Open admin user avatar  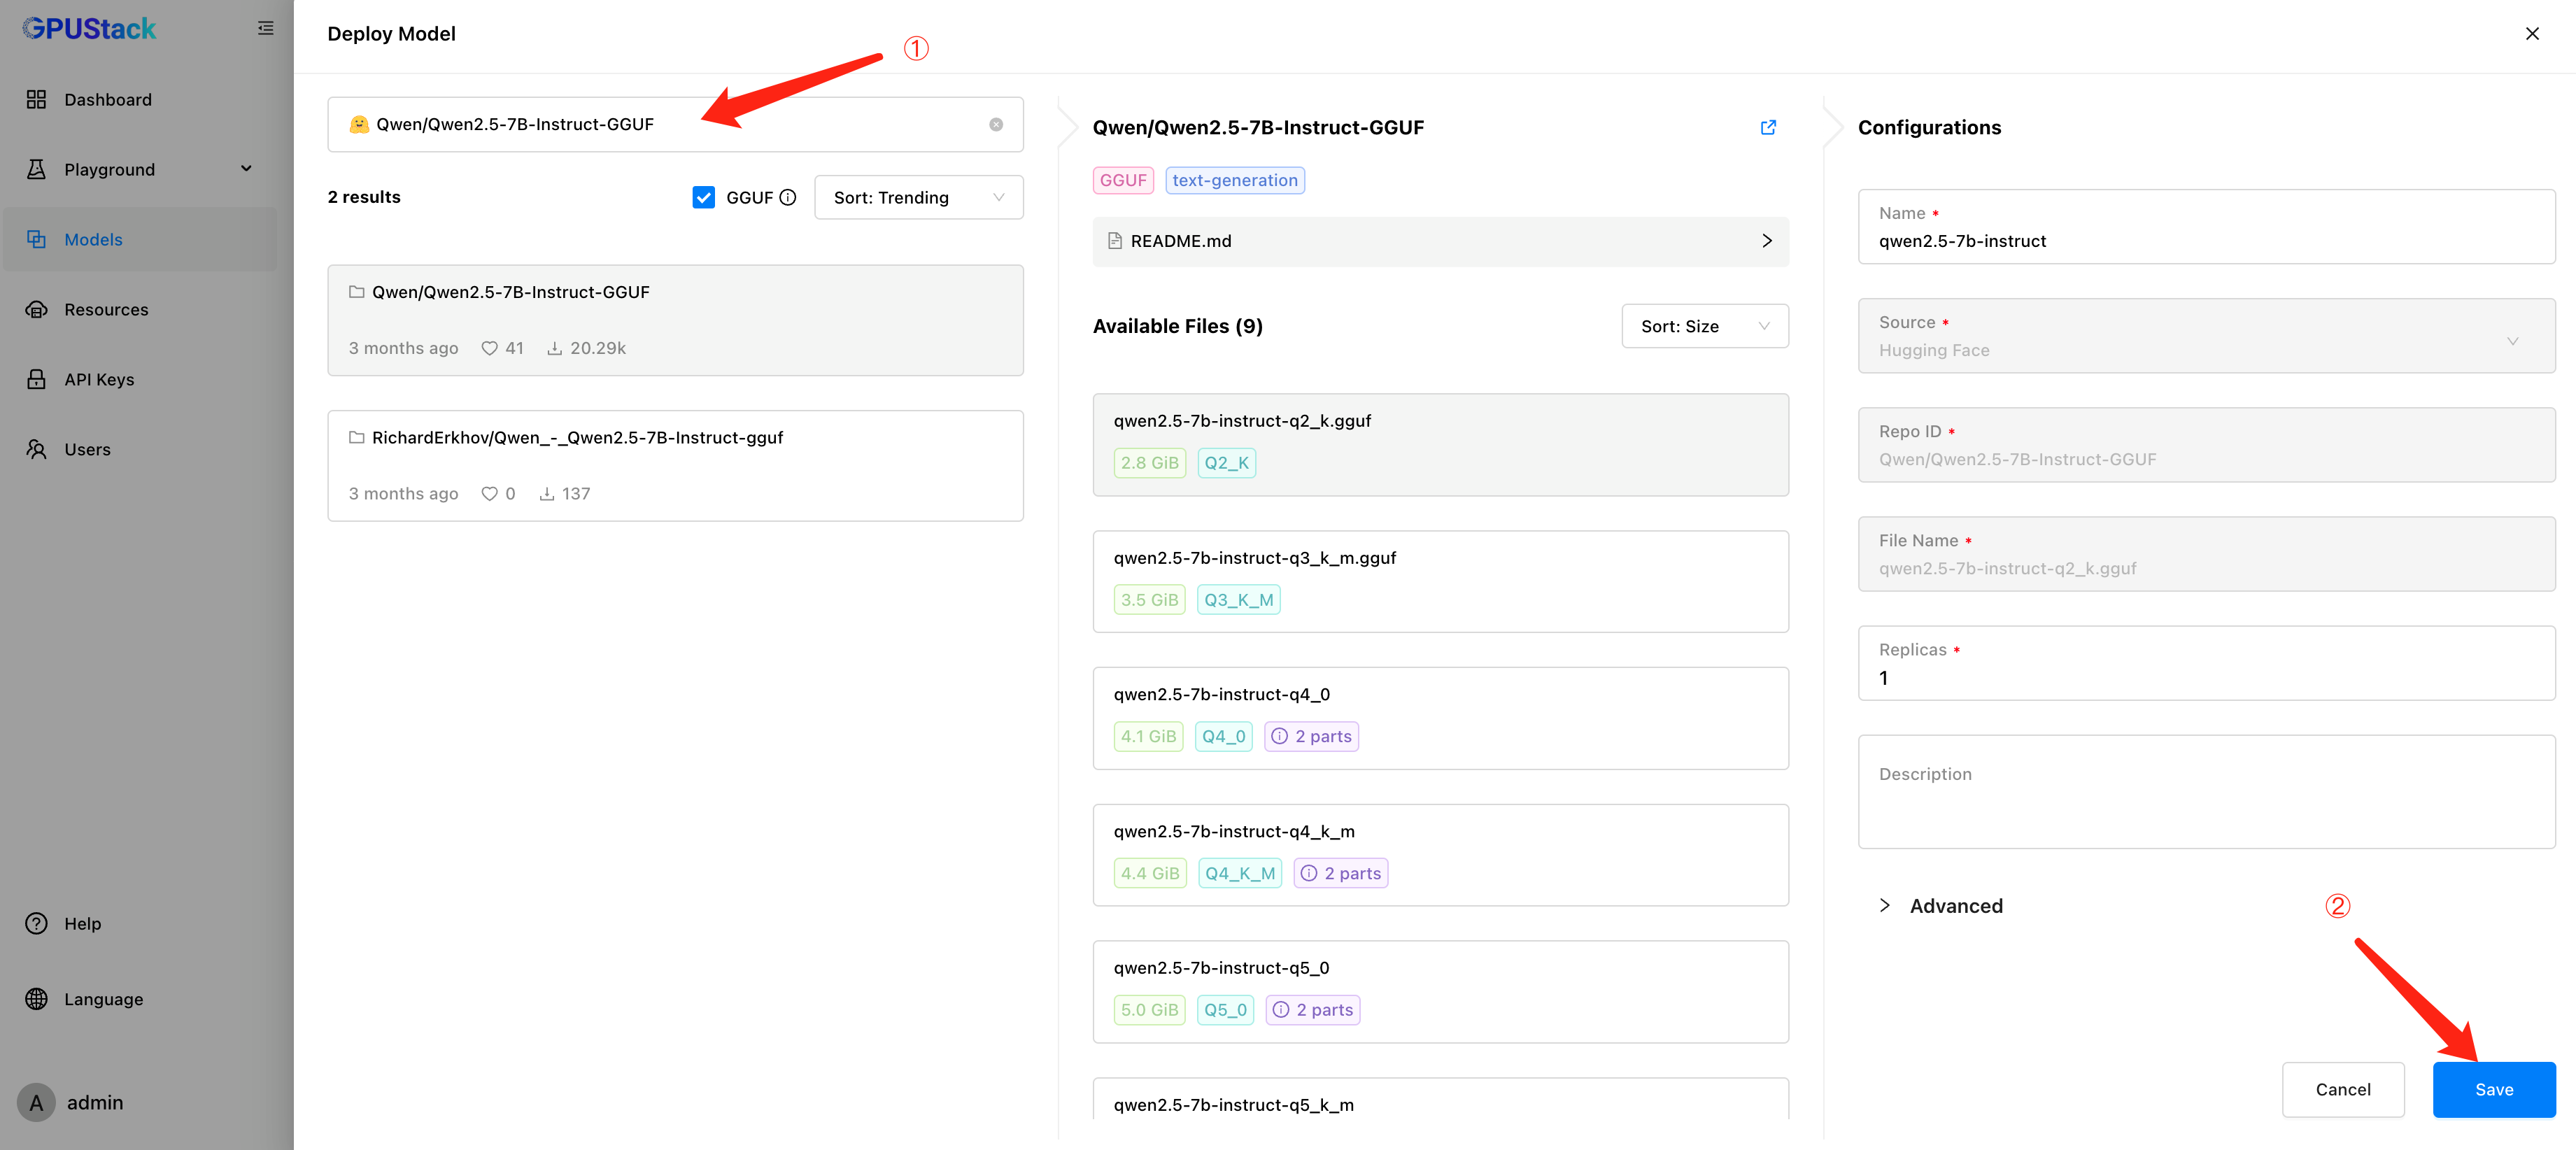[x=36, y=1102]
